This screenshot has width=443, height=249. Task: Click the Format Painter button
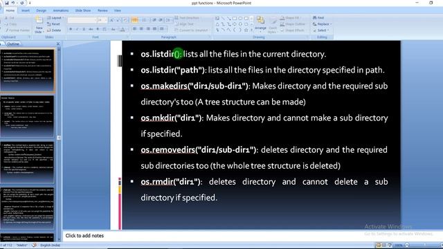(17, 30)
